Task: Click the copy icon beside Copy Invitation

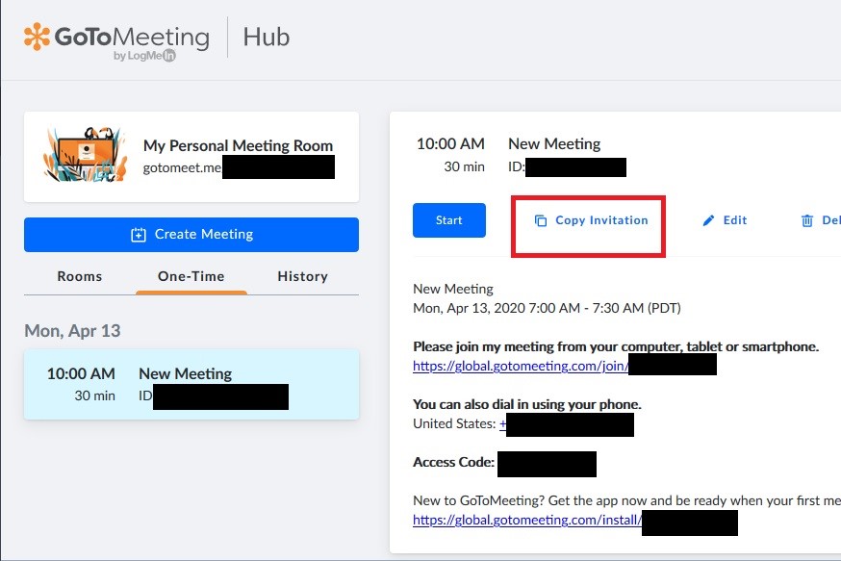Action: 540,220
